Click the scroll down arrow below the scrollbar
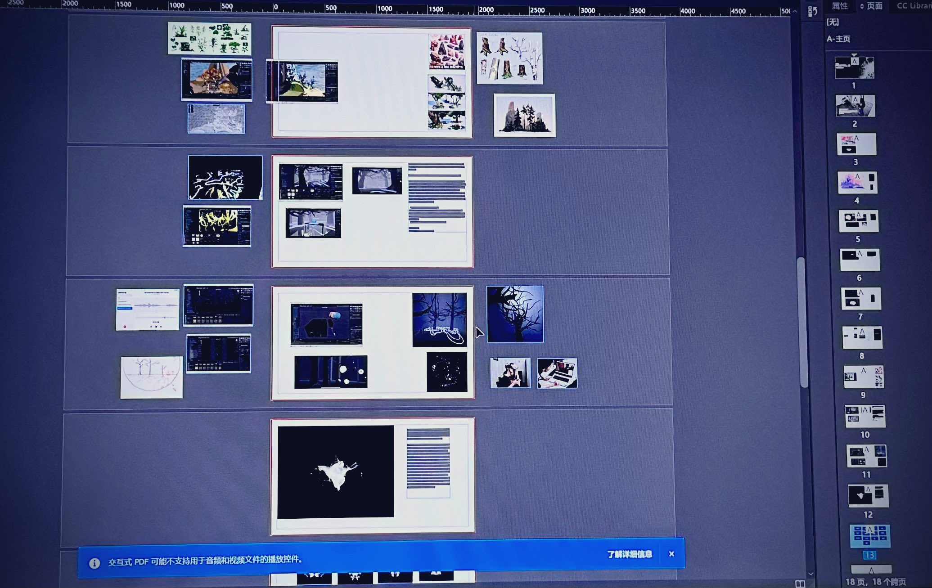Screen dimensions: 932x588 tap(810, 574)
